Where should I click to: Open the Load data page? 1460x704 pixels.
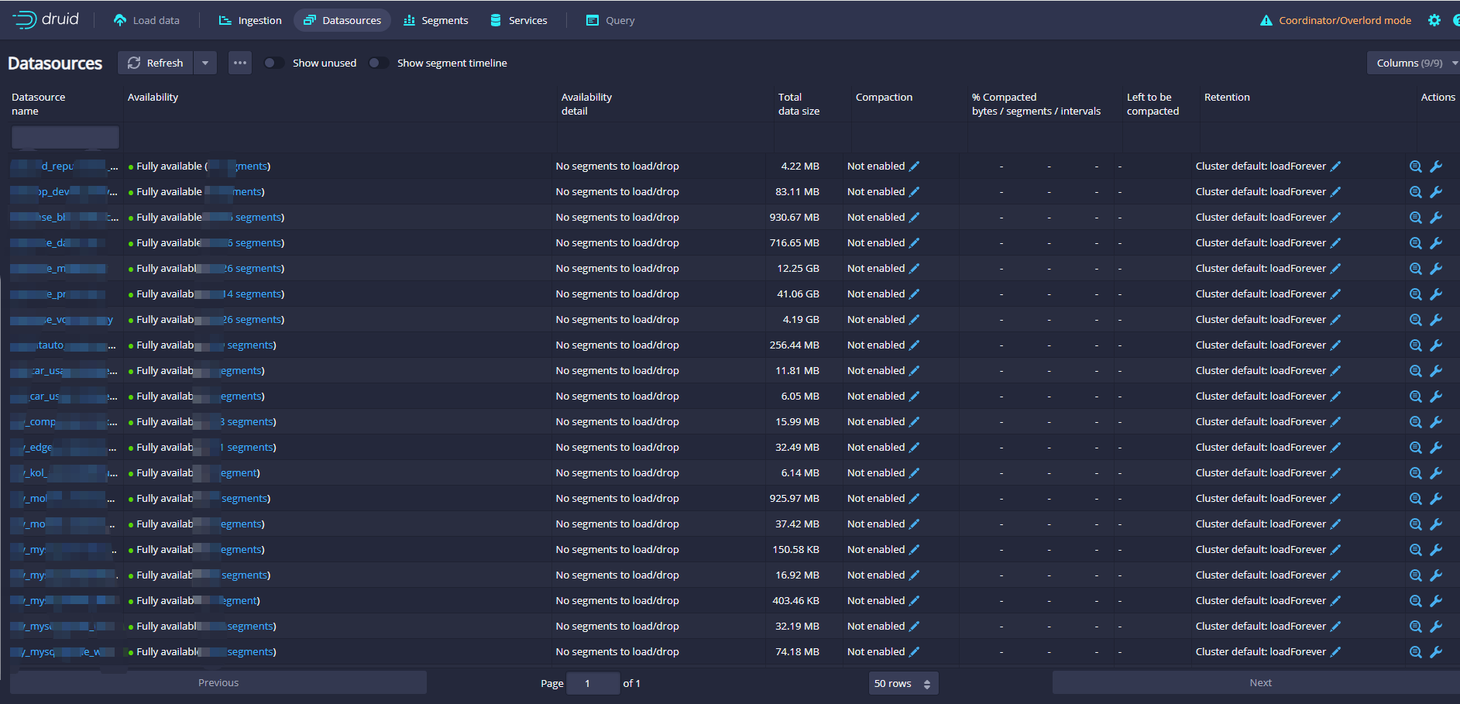click(x=146, y=21)
